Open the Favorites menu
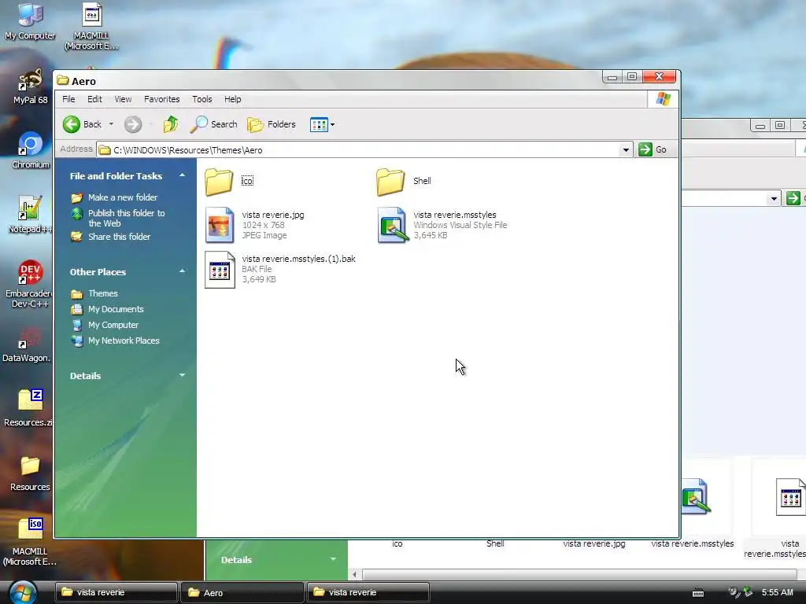Screen dimensions: 806x604 pyautogui.click(x=162, y=99)
